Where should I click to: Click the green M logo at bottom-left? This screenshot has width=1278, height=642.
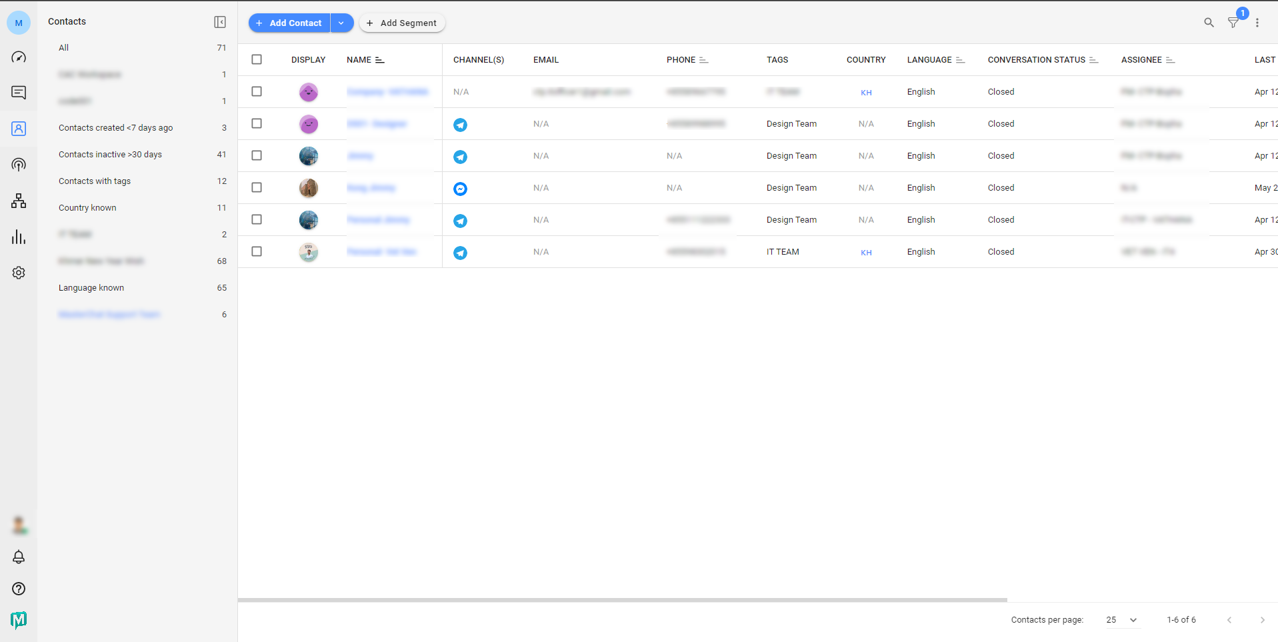(19, 620)
